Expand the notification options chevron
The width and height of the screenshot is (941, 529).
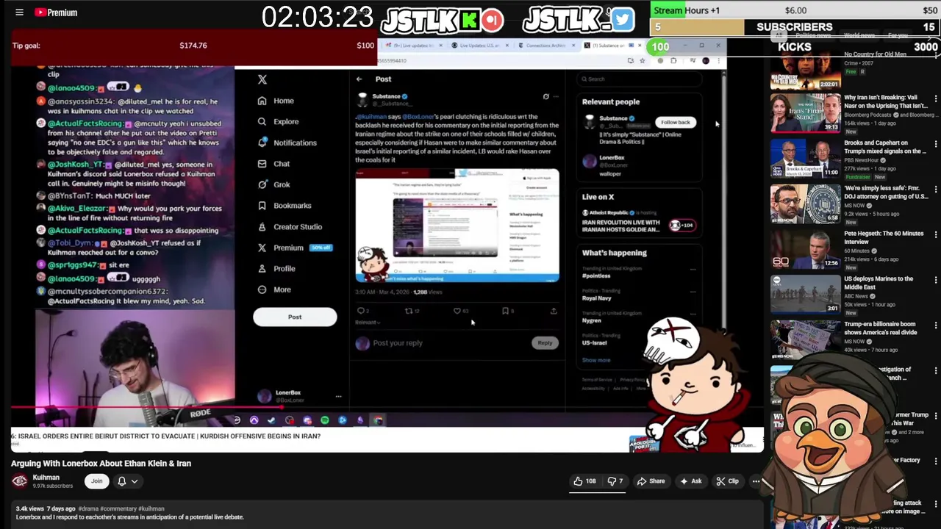[x=135, y=481]
